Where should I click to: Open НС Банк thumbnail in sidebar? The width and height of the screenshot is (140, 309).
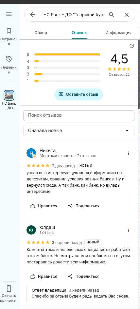[x=9, y=95]
